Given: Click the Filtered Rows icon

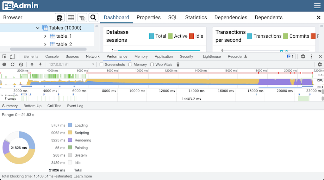Looking at the screenshot, I should 82,18.
